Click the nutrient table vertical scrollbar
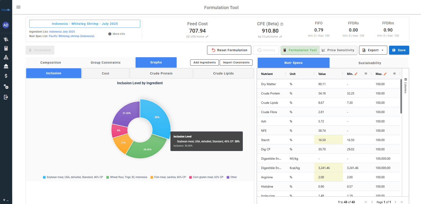The height and width of the screenshot is (204, 421). (x=401, y=96)
